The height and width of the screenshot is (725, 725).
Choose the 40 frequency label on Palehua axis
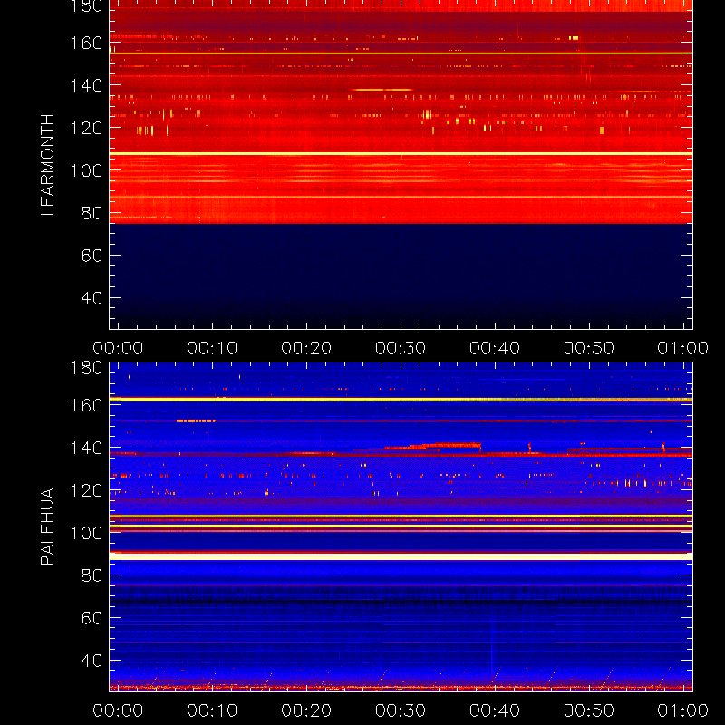point(92,661)
